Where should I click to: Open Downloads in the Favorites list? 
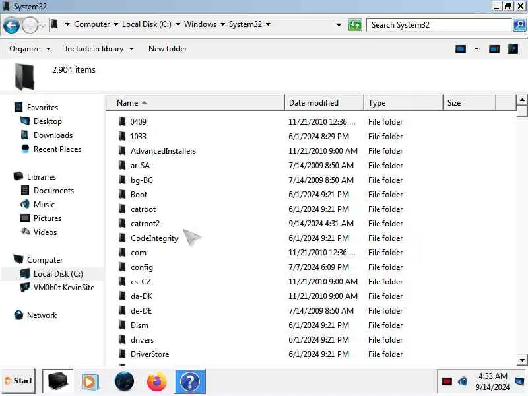click(x=53, y=135)
